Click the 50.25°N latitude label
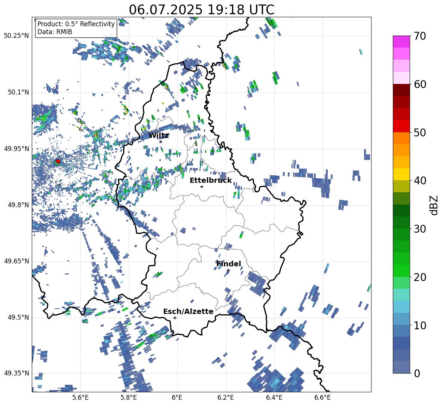This screenshot has width=443, height=405. (16, 36)
